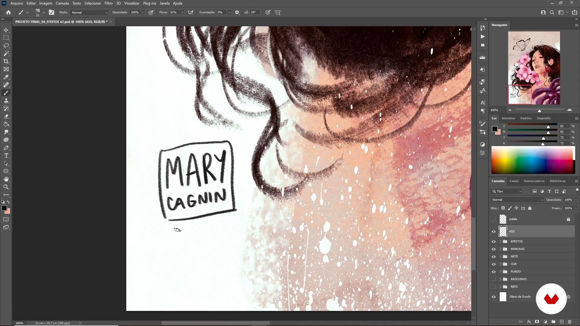The image size is (580, 326).
Task: Switch to the Canais tab
Action: pyautogui.click(x=514, y=181)
